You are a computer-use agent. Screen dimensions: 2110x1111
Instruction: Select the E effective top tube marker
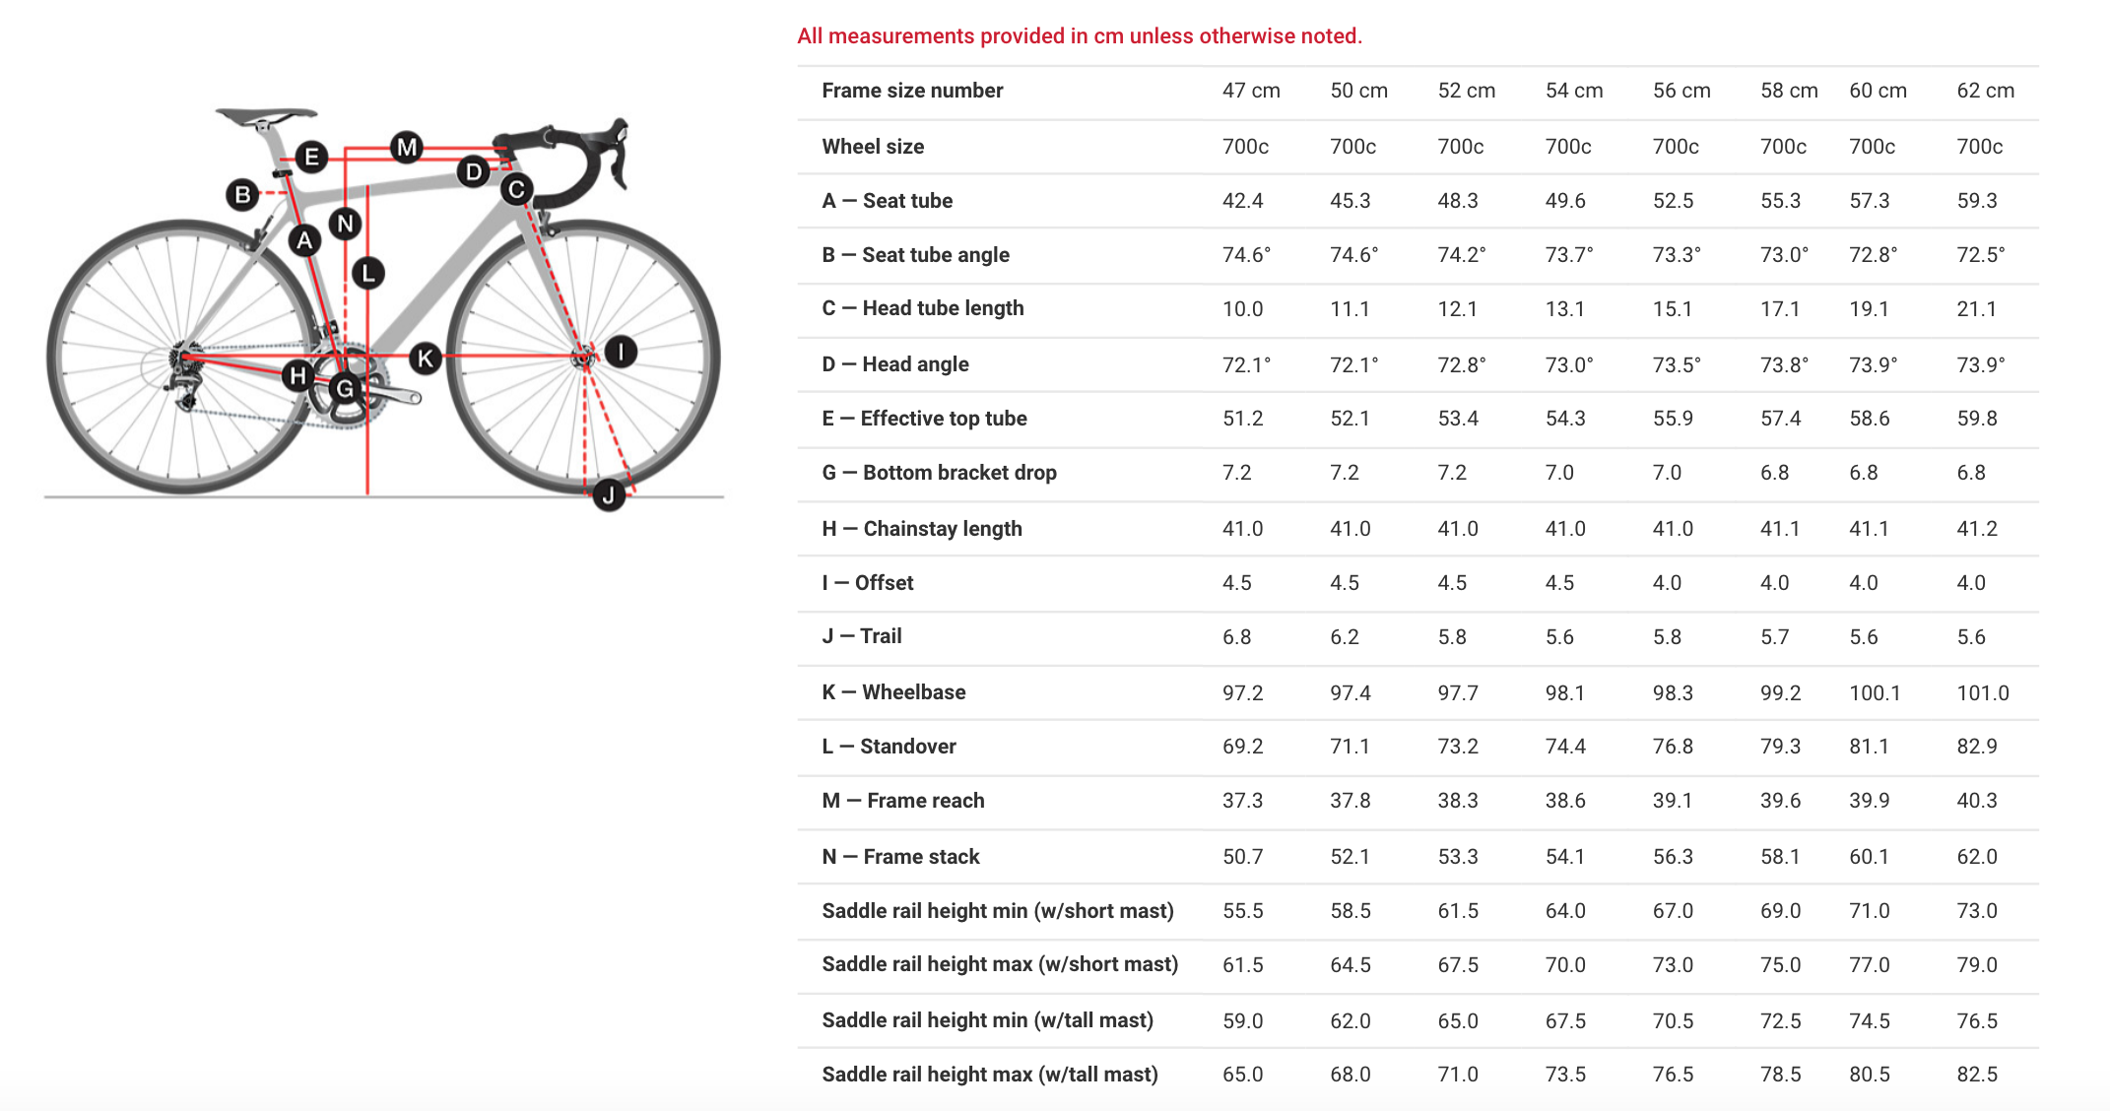[311, 157]
